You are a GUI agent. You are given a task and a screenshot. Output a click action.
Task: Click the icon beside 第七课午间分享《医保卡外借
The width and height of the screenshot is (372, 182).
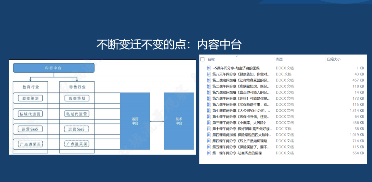(x=208, y=117)
